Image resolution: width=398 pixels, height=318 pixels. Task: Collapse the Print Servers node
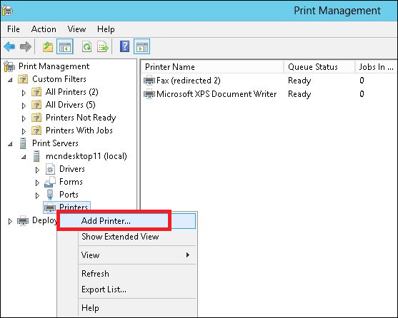(x=10, y=144)
